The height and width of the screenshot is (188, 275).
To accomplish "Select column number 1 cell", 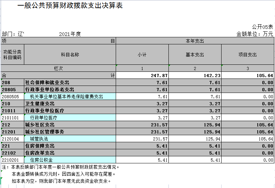I will 142,68.
